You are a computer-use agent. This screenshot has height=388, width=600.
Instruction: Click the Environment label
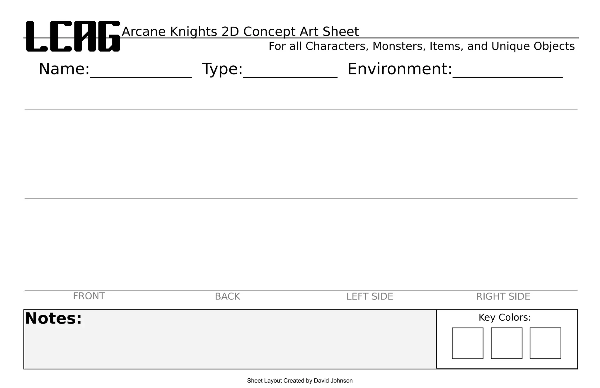pos(400,69)
